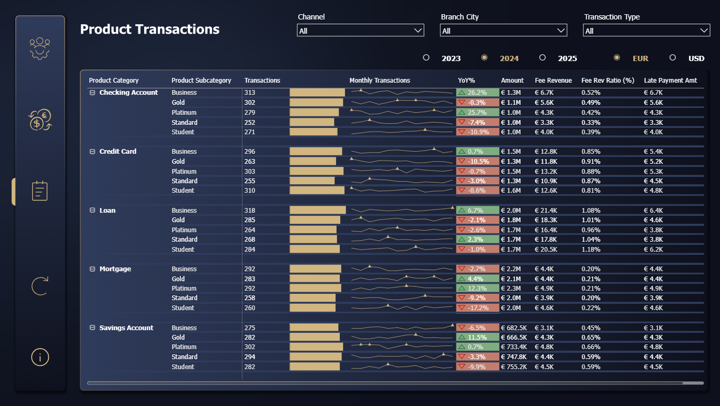Select the 11.5% YoY cell

[x=478, y=338]
